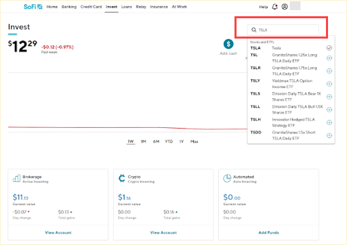Click the account avatar thumbnail
The image size is (347, 245).
(295, 6)
